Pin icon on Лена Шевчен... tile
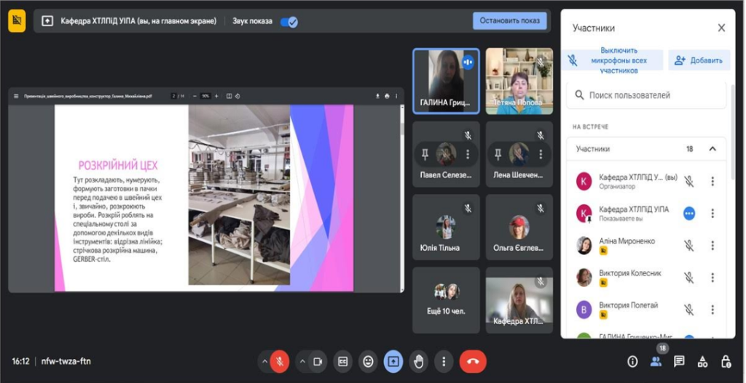The height and width of the screenshot is (383, 746). [x=498, y=154]
